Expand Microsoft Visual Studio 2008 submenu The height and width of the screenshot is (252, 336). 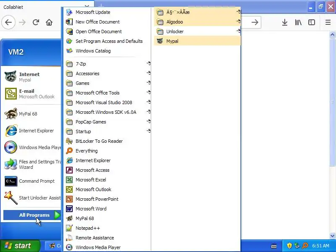pyautogui.click(x=107, y=102)
